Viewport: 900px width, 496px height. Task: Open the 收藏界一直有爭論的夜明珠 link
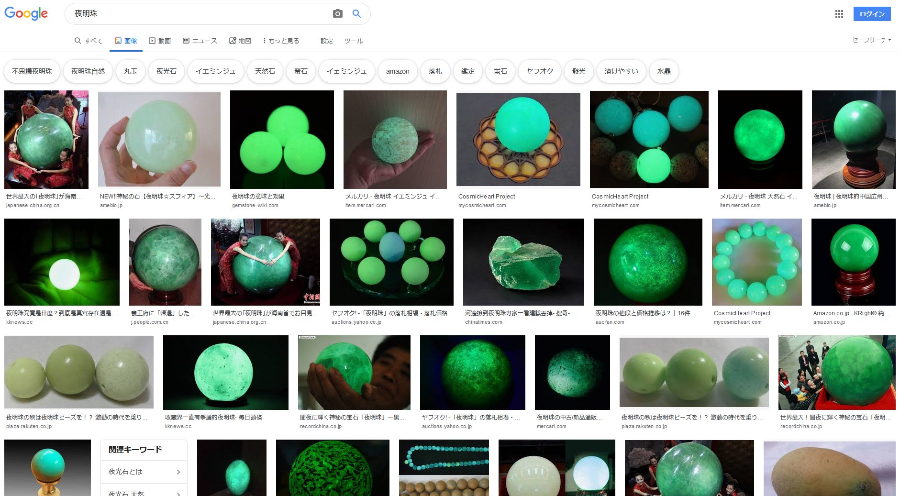(x=213, y=417)
